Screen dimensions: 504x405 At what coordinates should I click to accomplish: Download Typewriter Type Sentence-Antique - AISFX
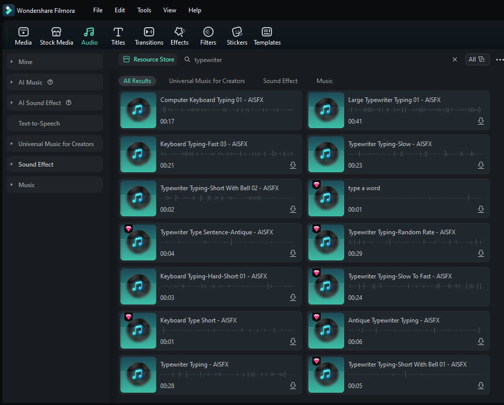point(293,253)
